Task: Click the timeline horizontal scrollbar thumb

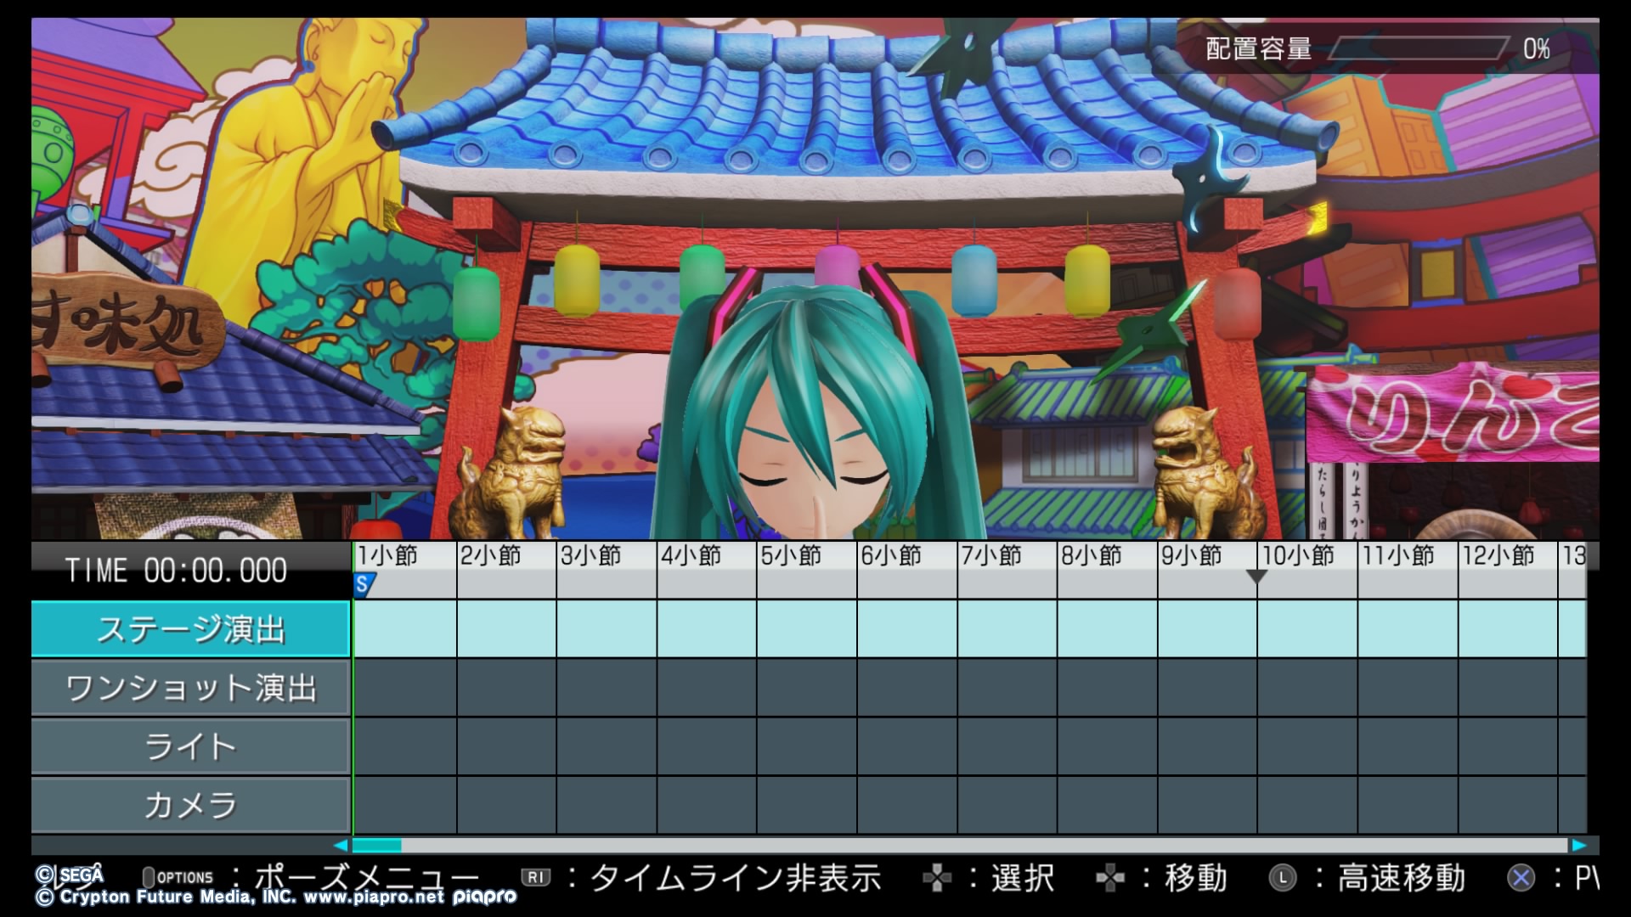Action: click(x=376, y=846)
